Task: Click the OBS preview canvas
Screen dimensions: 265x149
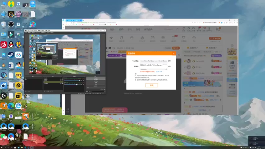Action: (65, 54)
